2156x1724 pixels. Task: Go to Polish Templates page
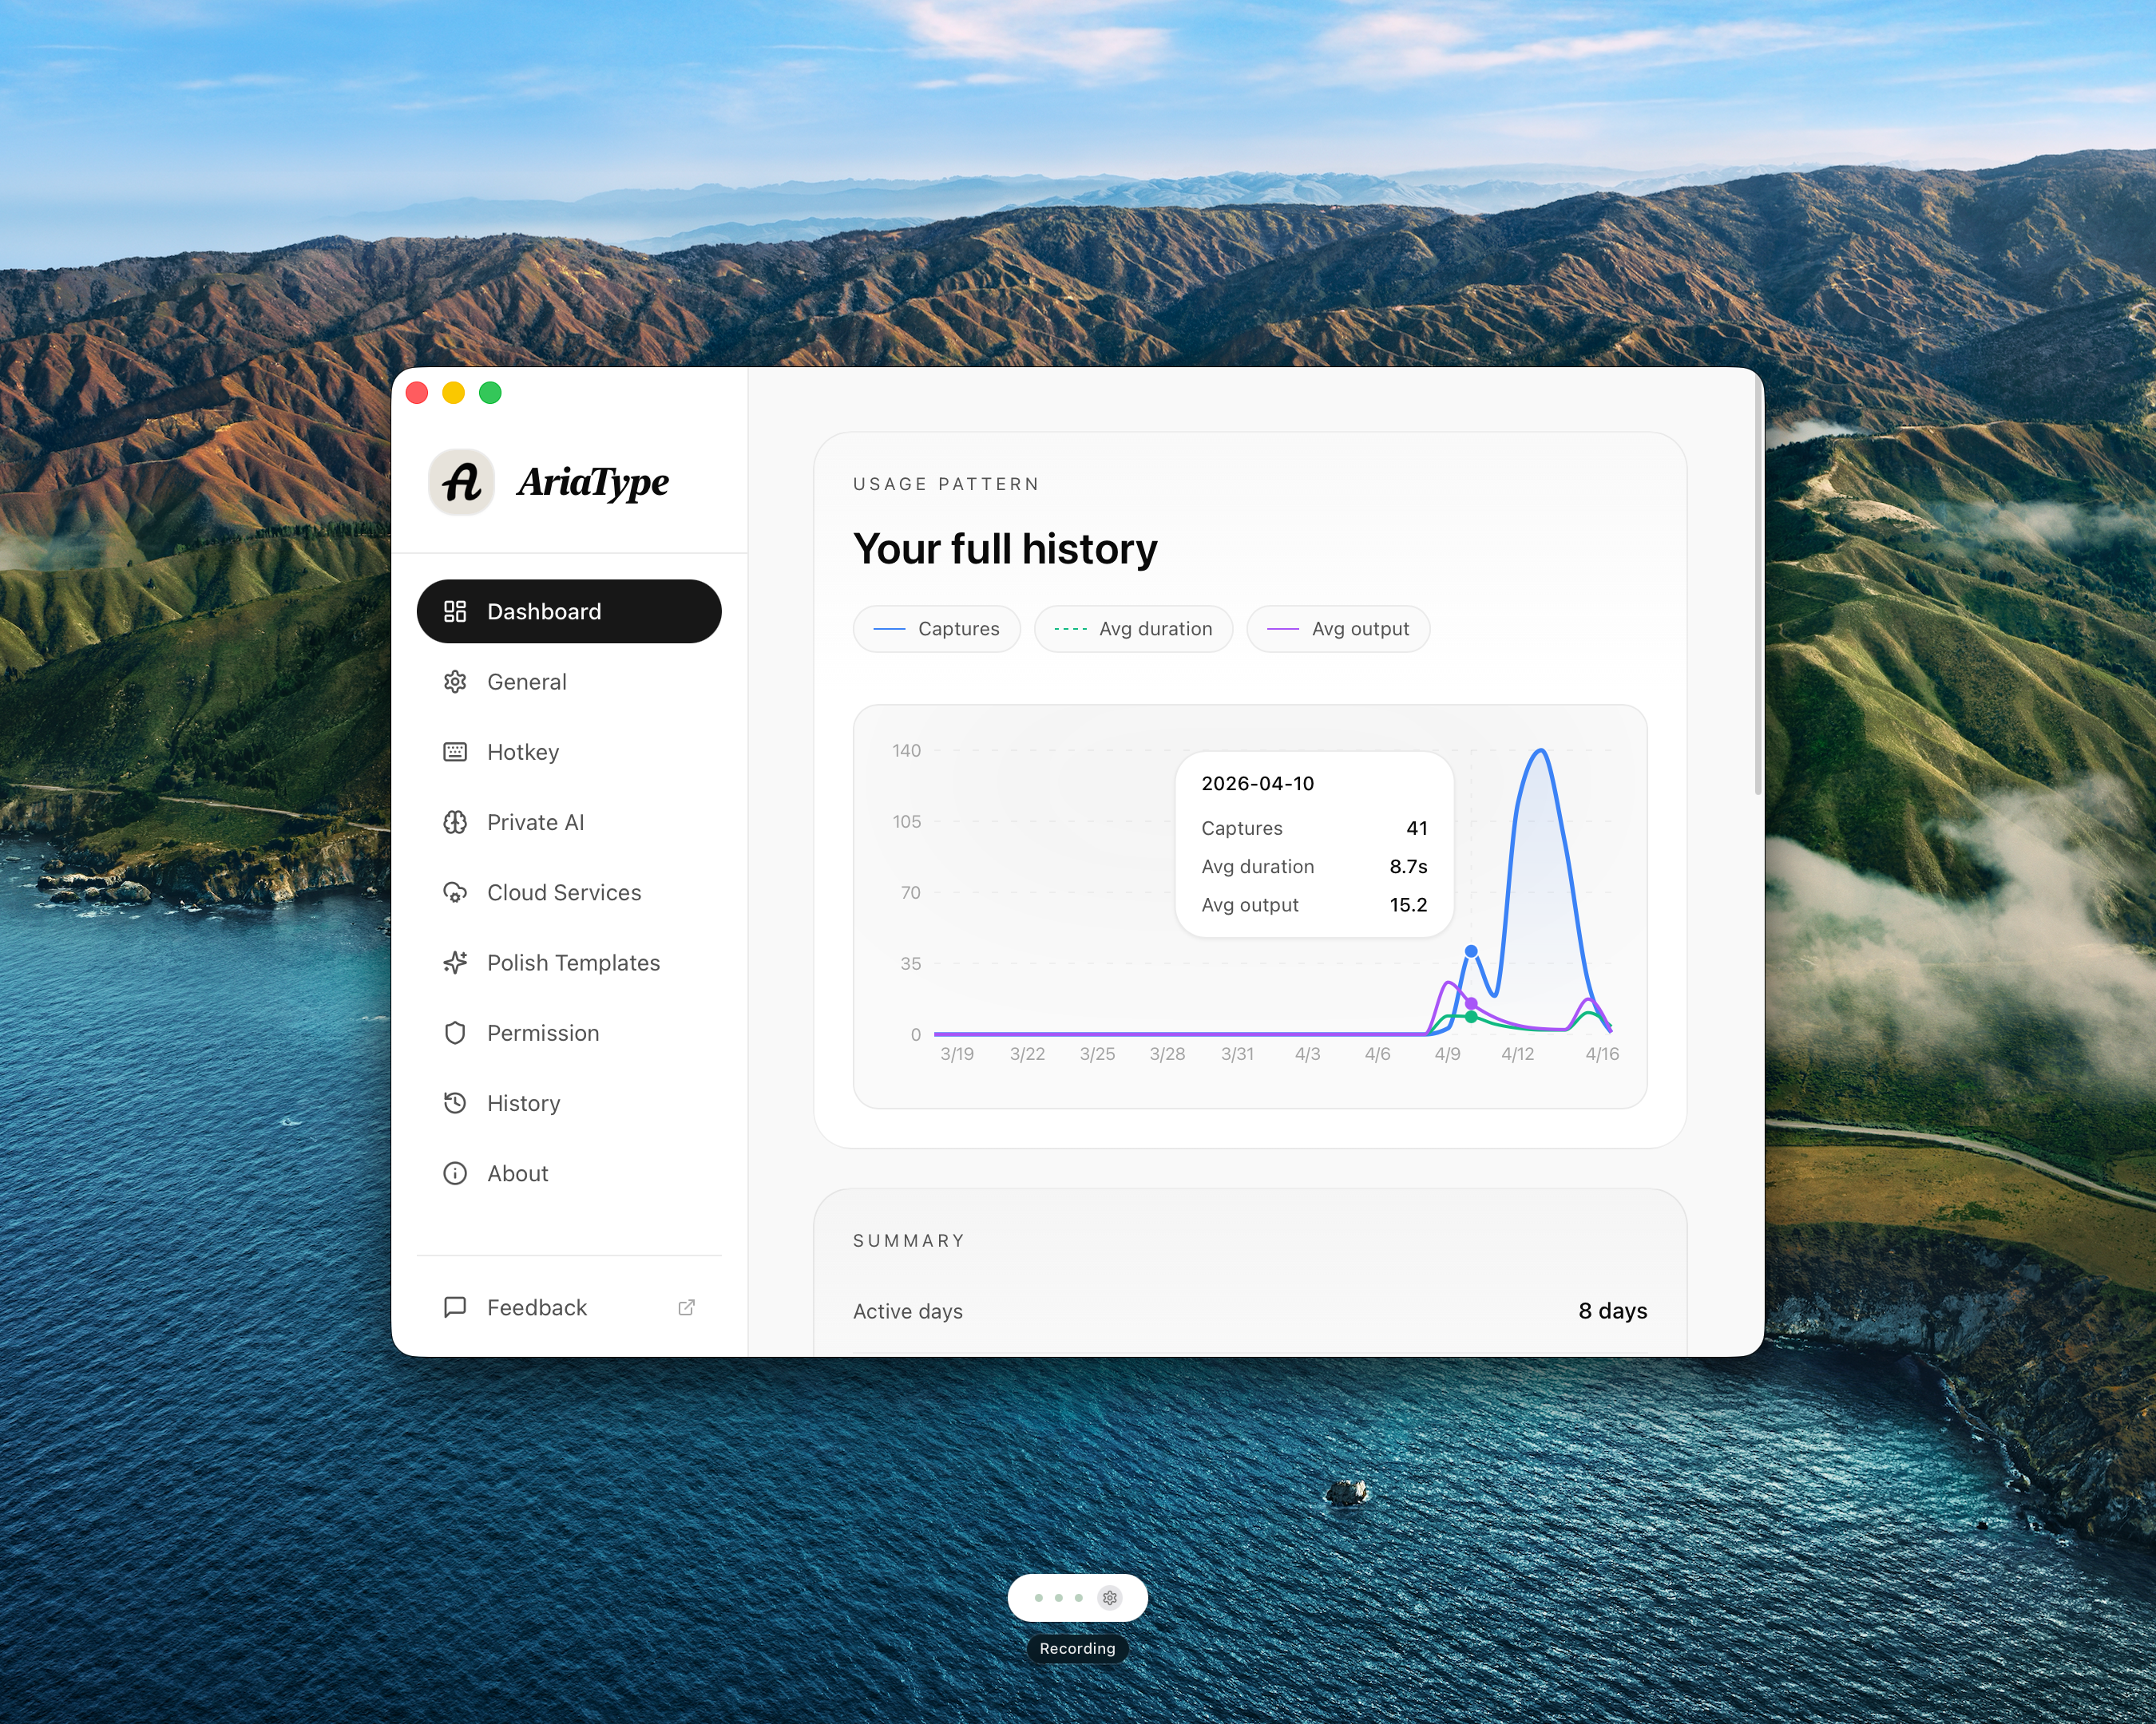click(573, 963)
